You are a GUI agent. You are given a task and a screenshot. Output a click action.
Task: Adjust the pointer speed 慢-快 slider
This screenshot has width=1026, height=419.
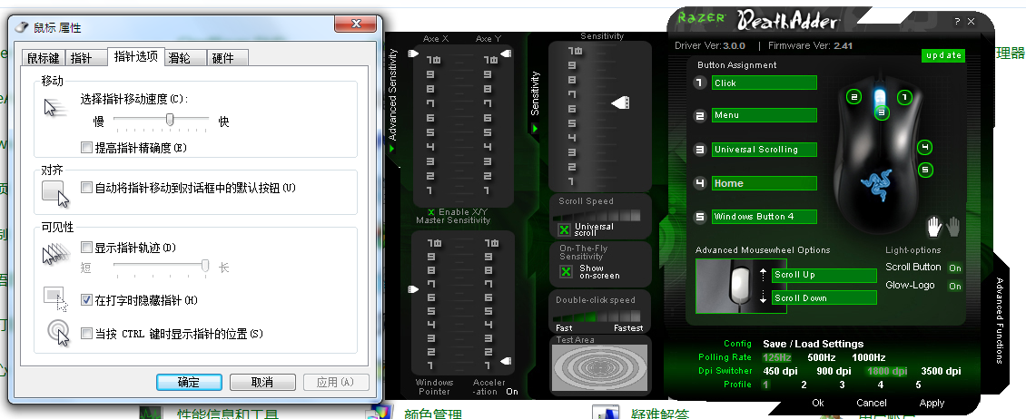[170, 119]
